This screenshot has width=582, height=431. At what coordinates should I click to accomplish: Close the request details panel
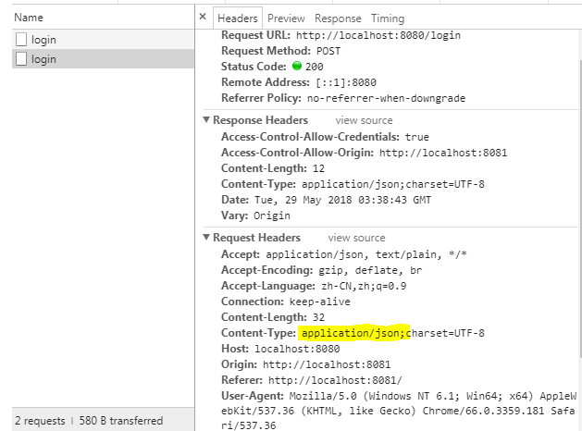203,18
